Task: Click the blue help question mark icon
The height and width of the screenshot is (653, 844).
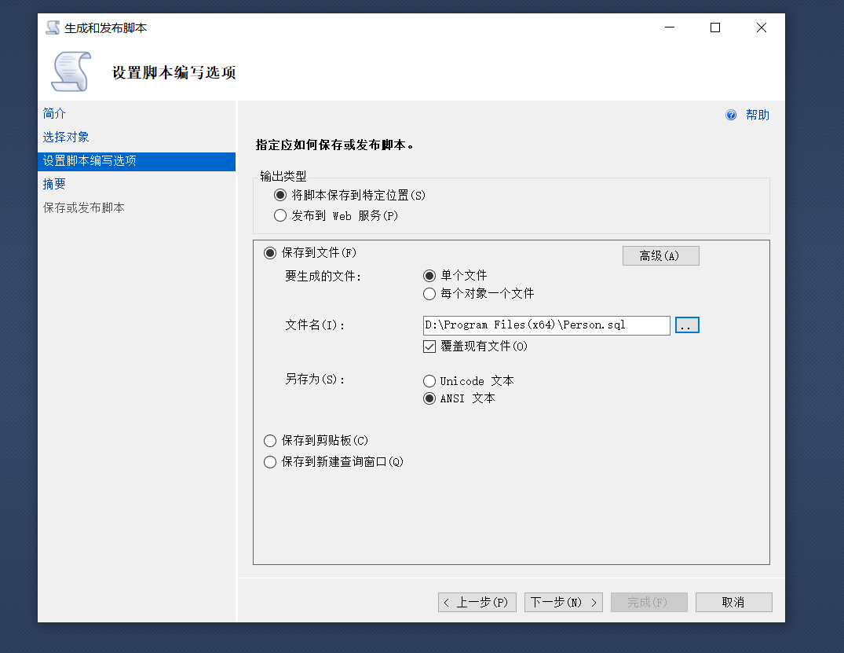Action: coord(730,114)
